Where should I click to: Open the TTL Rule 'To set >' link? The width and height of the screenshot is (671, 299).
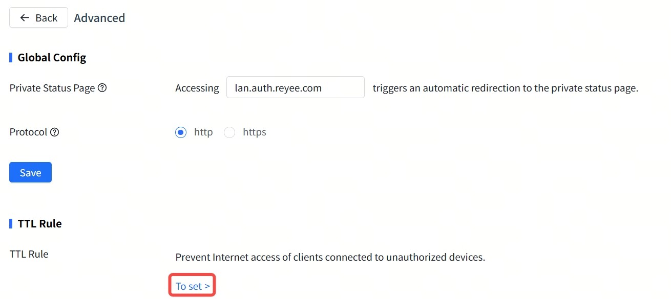point(193,286)
